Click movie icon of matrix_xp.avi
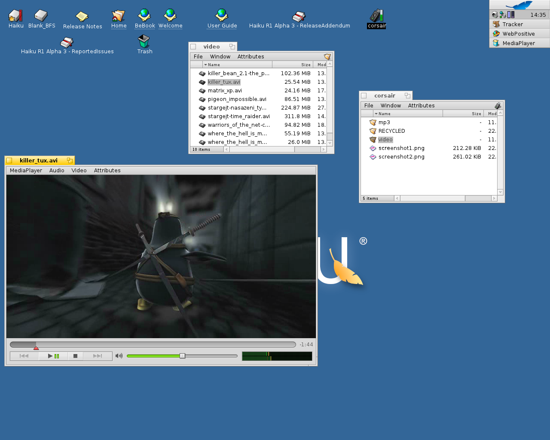The image size is (550, 440). 202,91
